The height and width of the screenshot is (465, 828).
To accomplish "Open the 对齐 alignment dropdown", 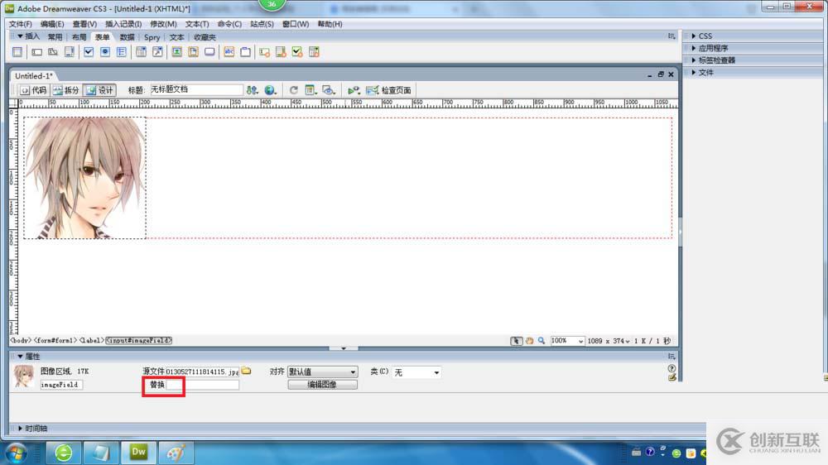I will [x=322, y=372].
